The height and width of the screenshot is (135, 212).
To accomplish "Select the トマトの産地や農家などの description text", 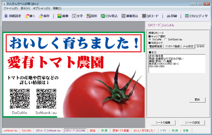I will (33, 80).
